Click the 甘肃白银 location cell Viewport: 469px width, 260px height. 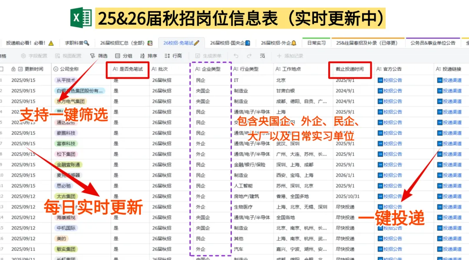pos(285,91)
